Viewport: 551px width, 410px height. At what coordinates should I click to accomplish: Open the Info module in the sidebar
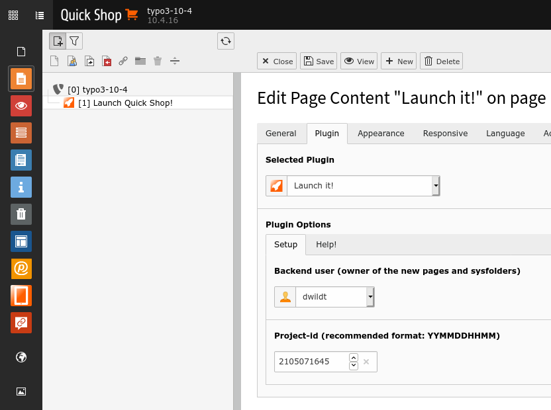click(21, 187)
